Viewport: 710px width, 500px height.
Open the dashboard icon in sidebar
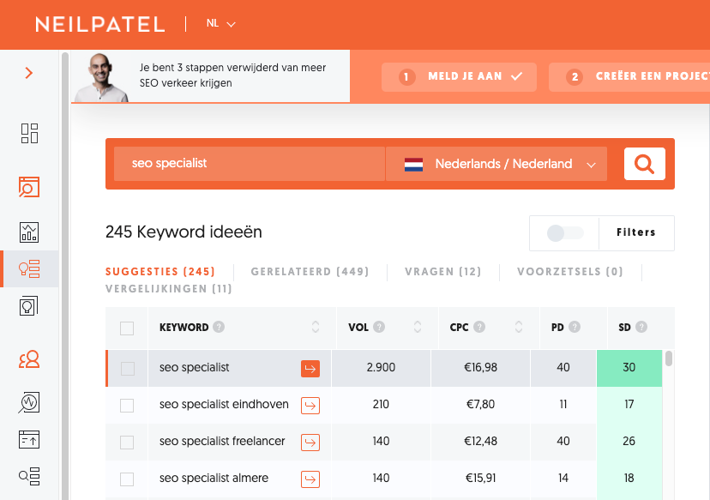[30, 133]
